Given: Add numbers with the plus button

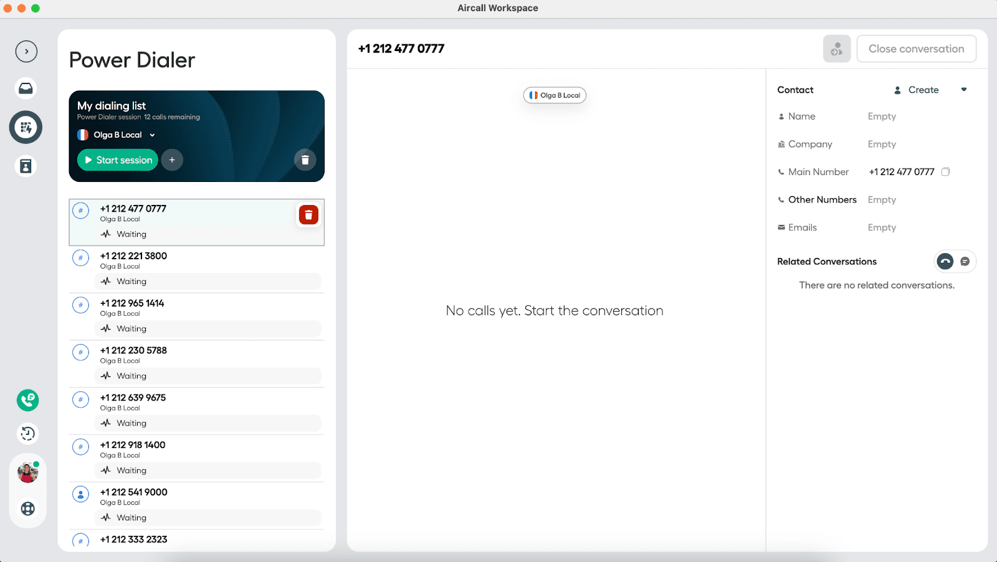Looking at the screenshot, I should [x=172, y=160].
